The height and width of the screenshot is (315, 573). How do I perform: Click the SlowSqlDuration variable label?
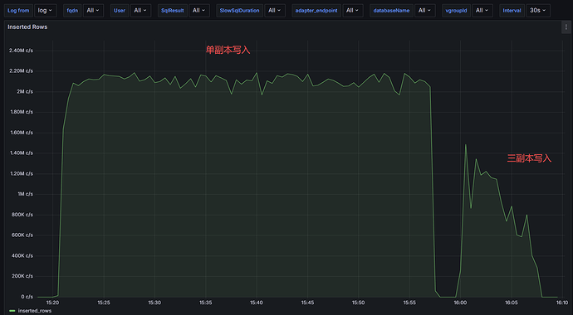click(x=239, y=11)
